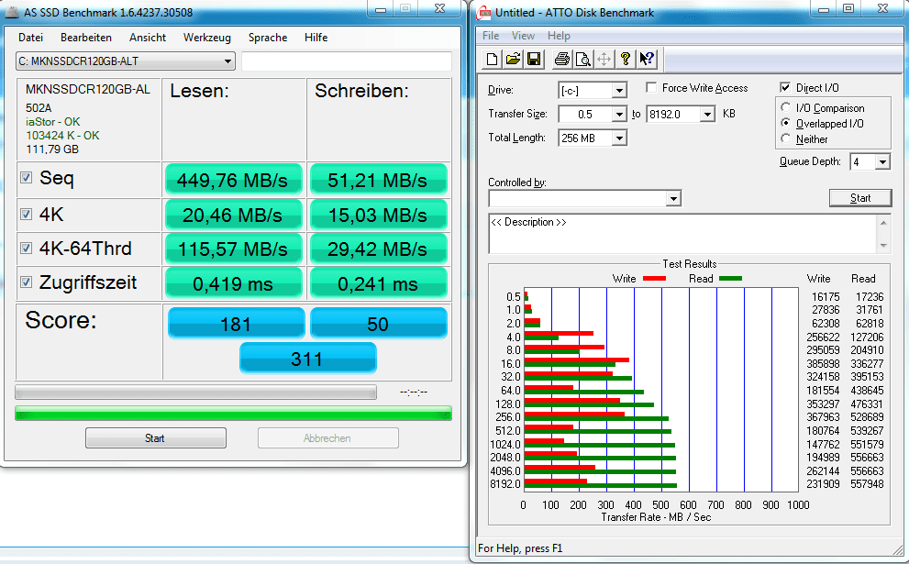Open the Total Length dropdown showing 256 MB
The image size is (909, 564).
tap(619, 138)
